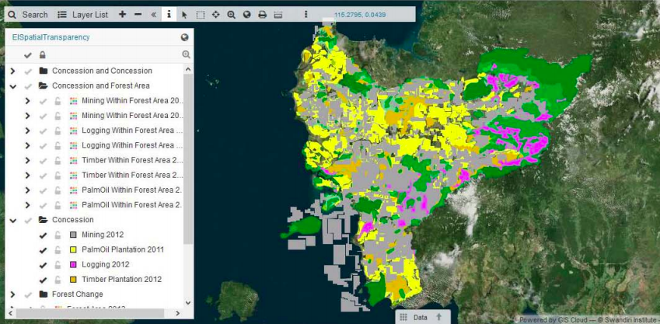Uncheck PalmOil Plantation 2011 layer visibility
This screenshot has width=660, height=324.
point(43,249)
